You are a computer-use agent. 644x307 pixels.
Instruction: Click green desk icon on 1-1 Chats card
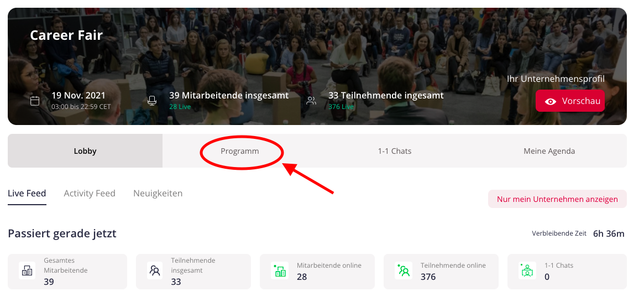(x=527, y=271)
